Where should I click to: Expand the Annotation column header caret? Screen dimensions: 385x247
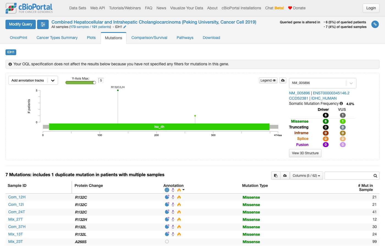click(x=183, y=190)
